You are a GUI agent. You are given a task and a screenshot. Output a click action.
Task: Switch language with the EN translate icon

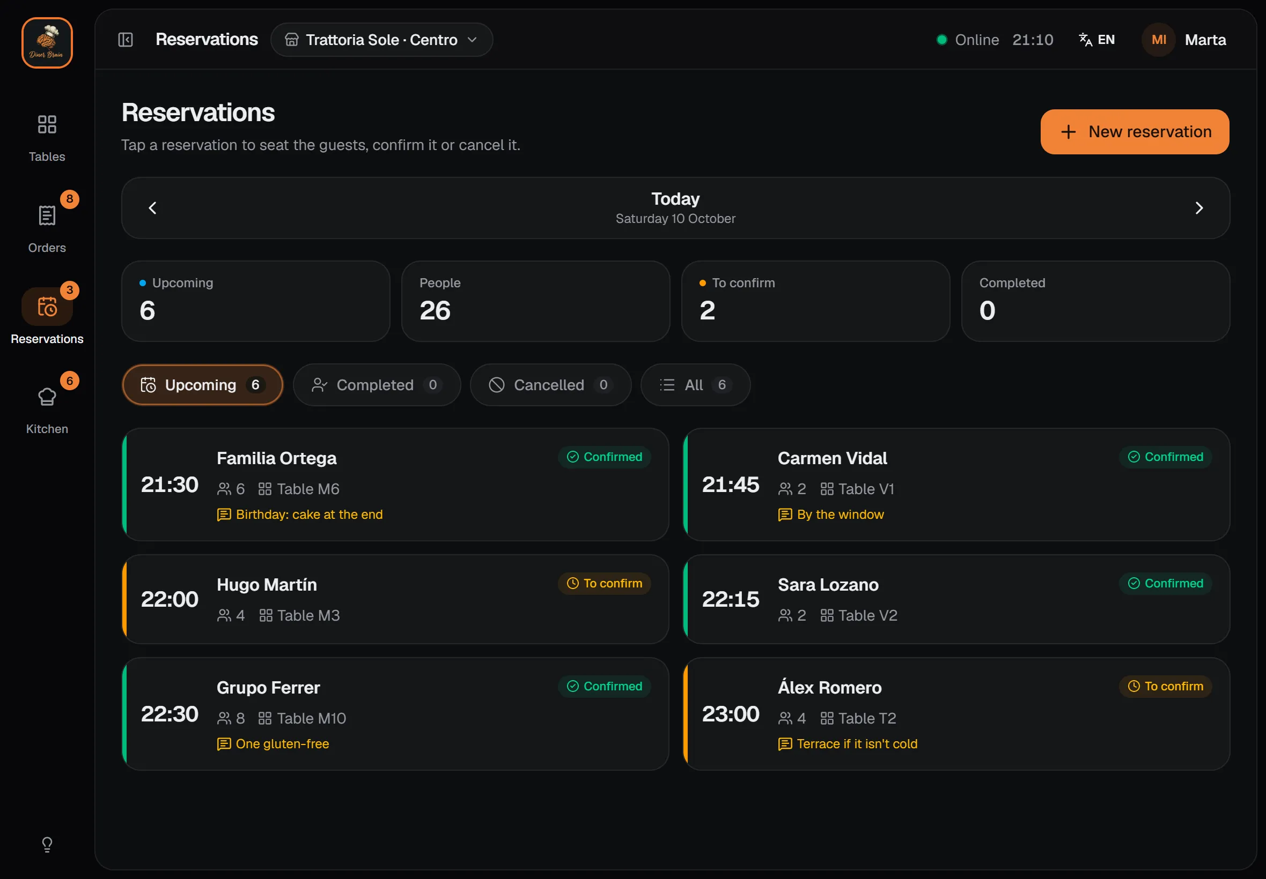click(x=1096, y=40)
